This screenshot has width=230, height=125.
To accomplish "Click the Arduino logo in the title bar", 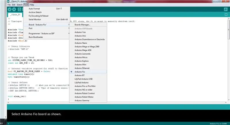I will click(8, 1).
